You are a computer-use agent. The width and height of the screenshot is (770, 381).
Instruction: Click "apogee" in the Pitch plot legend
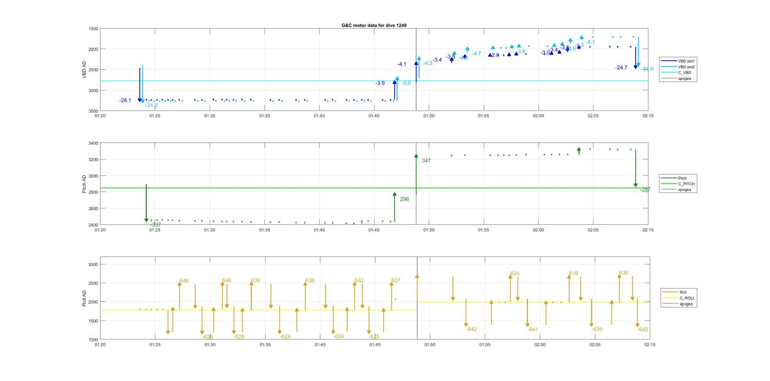pyautogui.click(x=676, y=190)
